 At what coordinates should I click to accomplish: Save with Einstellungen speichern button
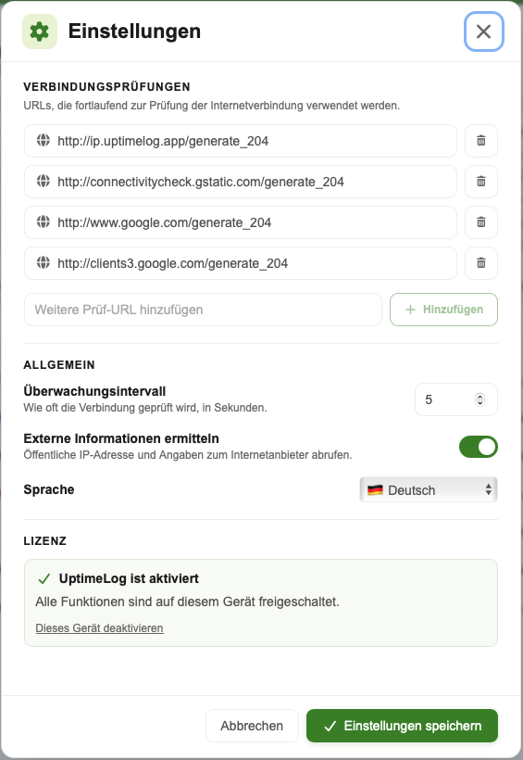pos(402,726)
